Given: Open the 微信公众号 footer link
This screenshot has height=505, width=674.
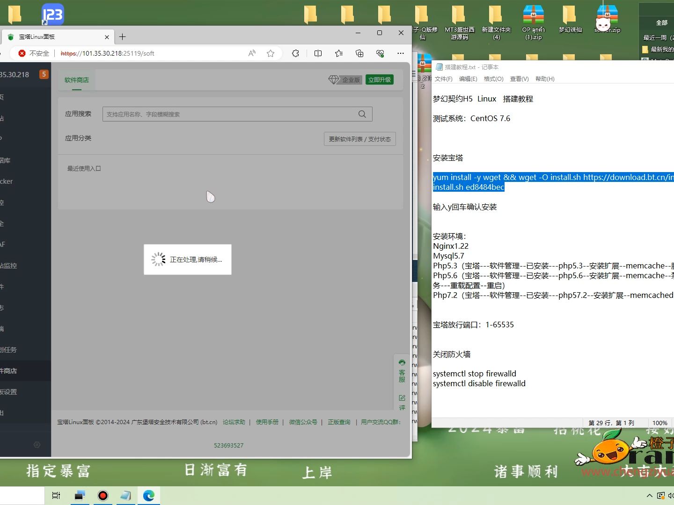Looking at the screenshot, I should point(303,422).
